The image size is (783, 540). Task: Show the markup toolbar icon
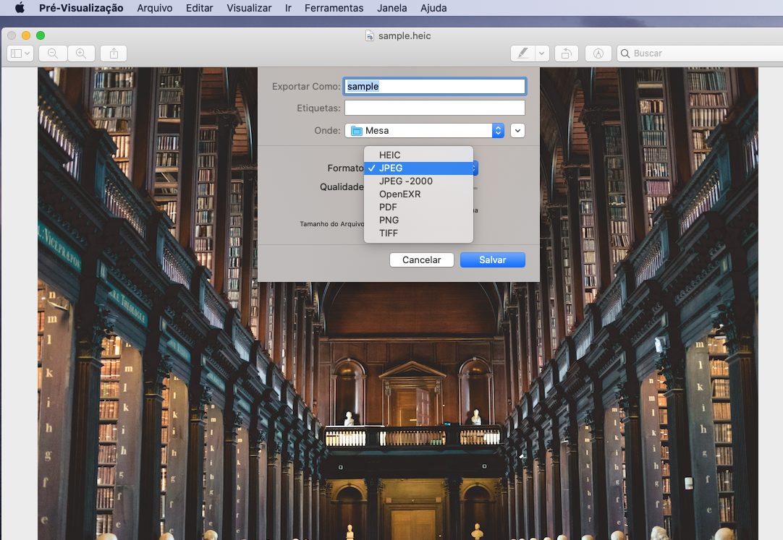(598, 53)
